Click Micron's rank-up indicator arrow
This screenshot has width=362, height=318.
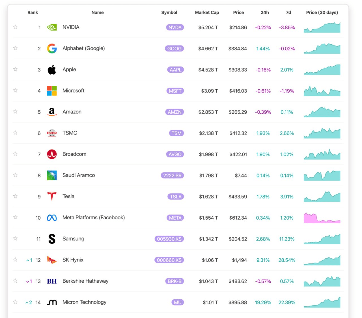[x=27, y=303]
